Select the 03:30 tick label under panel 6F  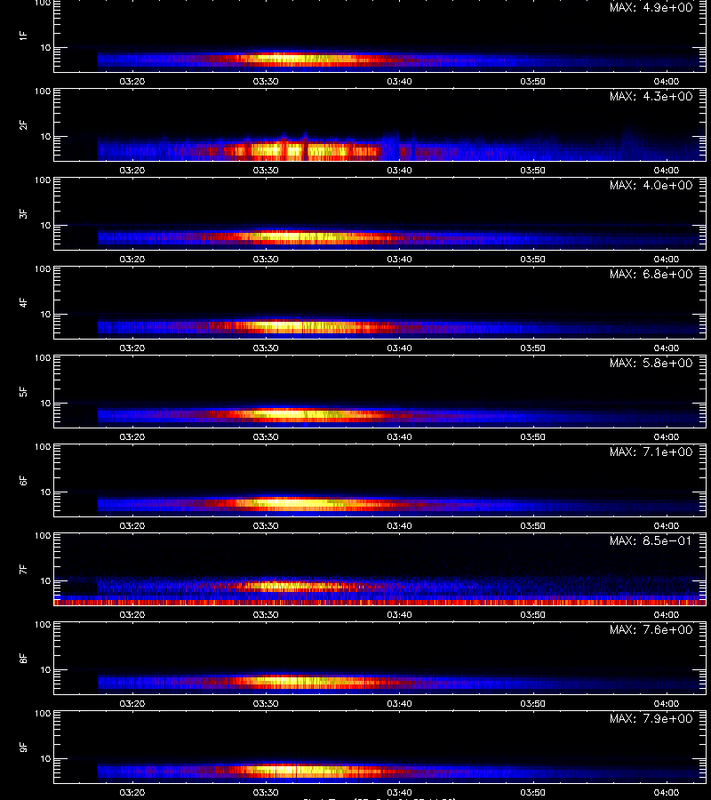coord(266,525)
